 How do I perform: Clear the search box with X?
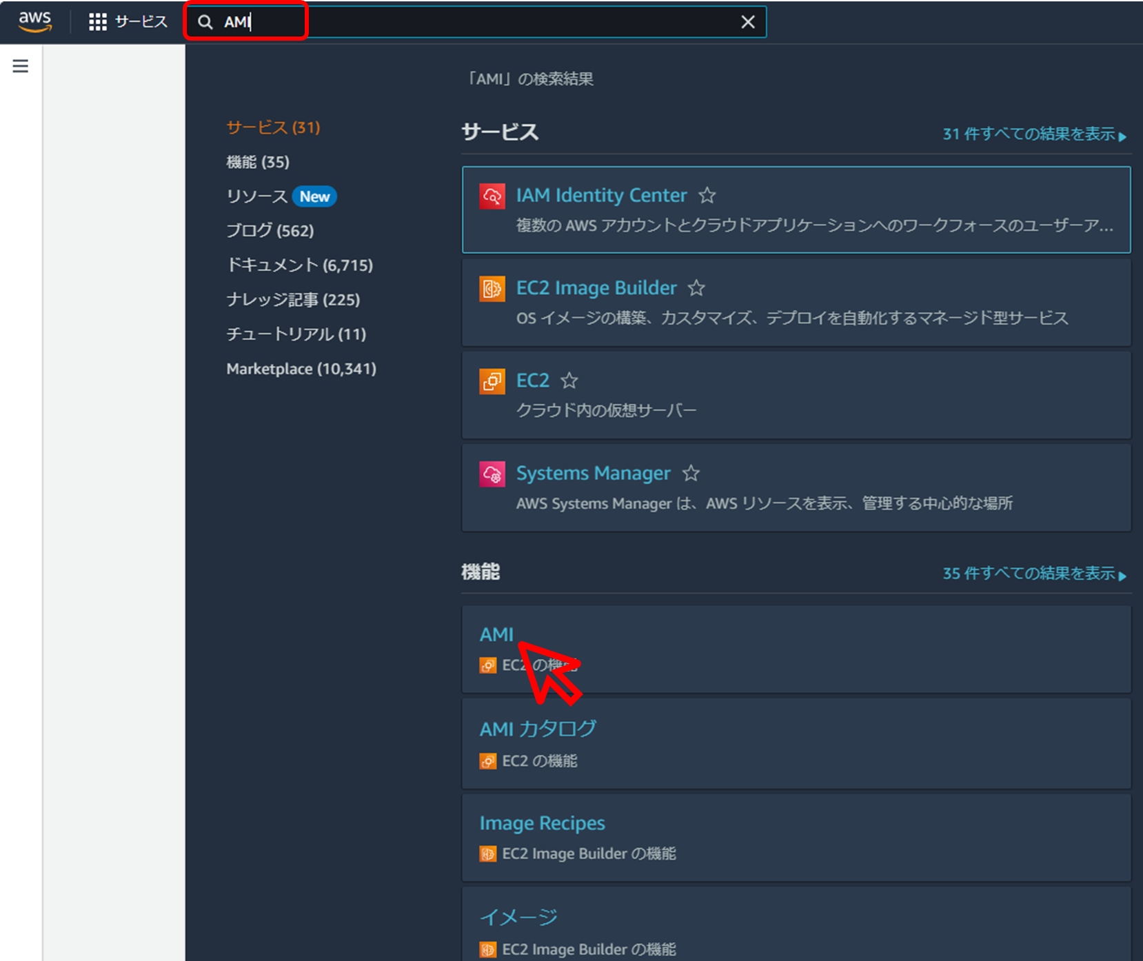click(748, 21)
